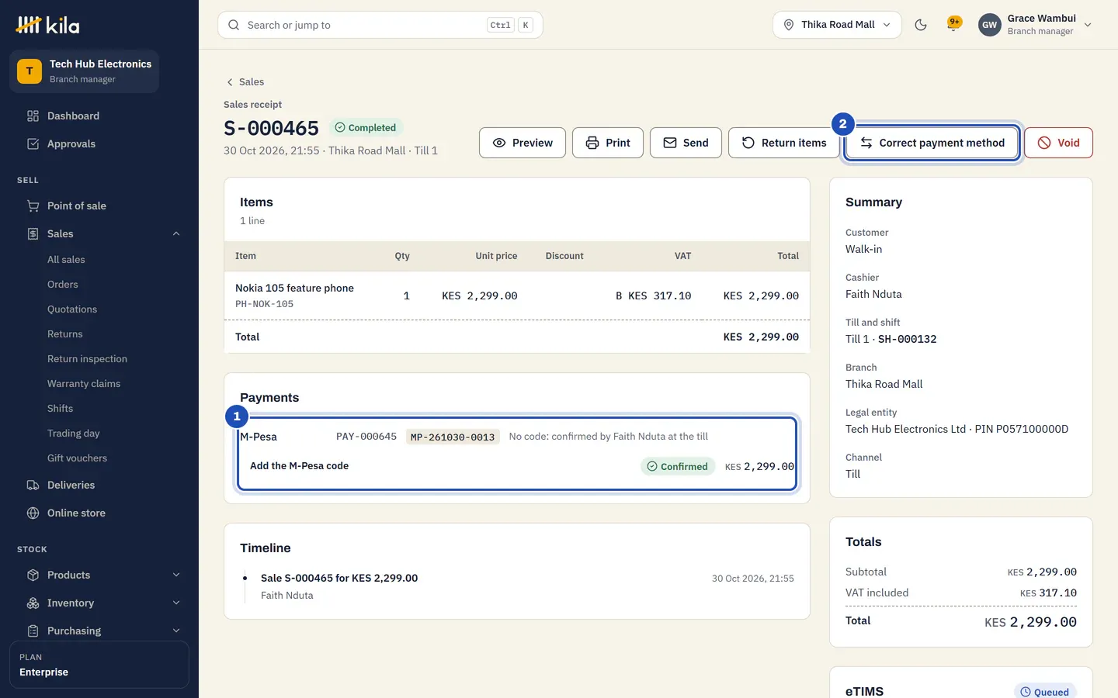Image resolution: width=1118 pixels, height=698 pixels.
Task: Open Shifts under Sales
Action: 60,409
